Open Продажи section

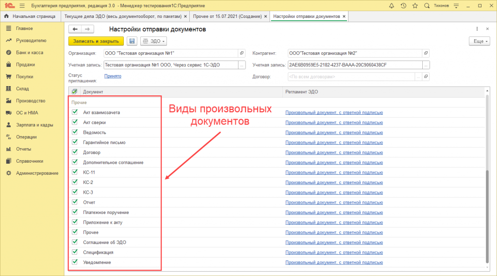(25, 64)
